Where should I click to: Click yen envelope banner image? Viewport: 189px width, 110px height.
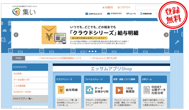point(54,35)
